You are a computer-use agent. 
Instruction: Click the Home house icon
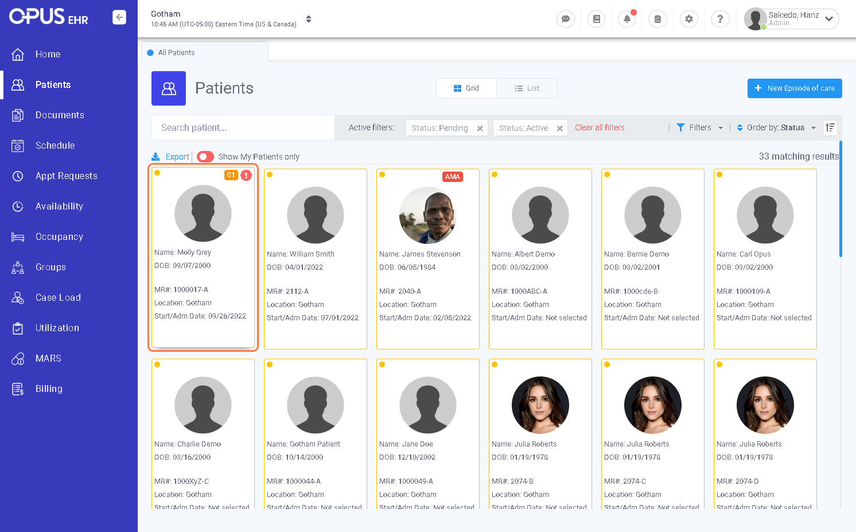[18, 54]
